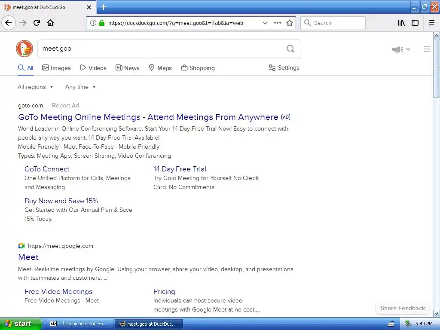Click the forward navigation arrow
The height and width of the screenshot is (330, 440).
[x=23, y=23]
